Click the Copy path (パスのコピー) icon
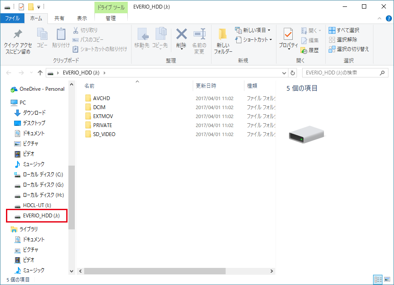 75,40
